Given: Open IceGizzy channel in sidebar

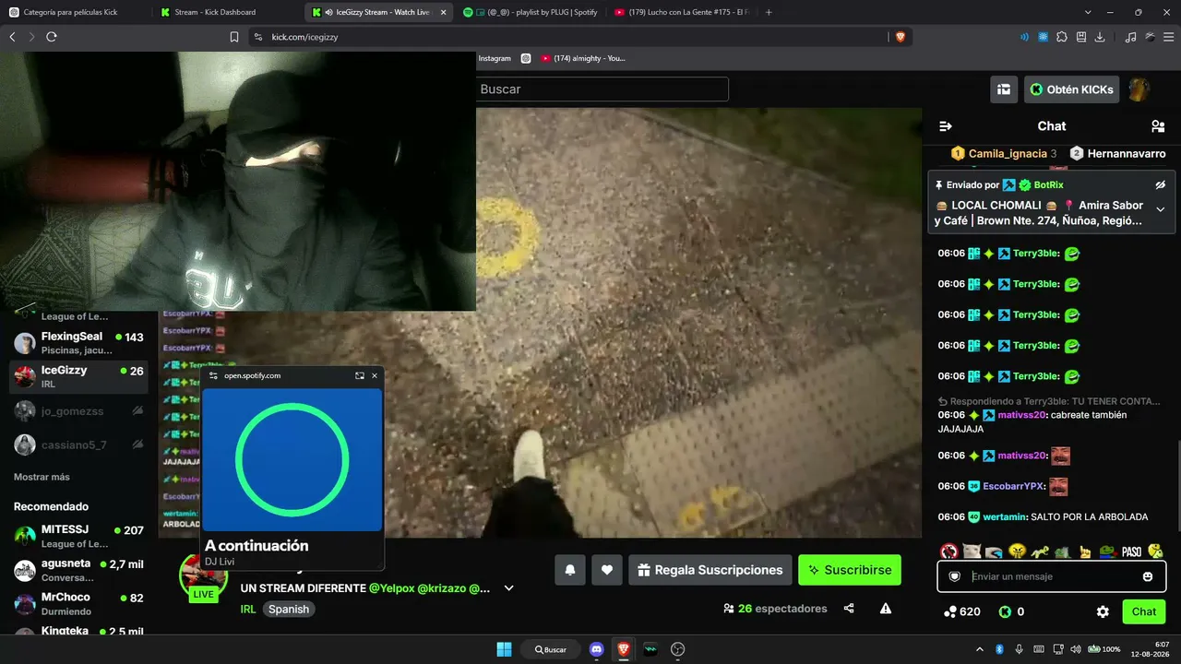Looking at the screenshot, I should (78, 376).
